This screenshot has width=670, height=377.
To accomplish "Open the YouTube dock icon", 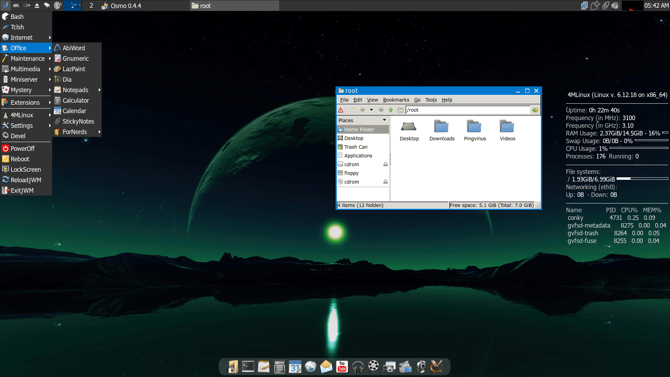I will (342, 367).
